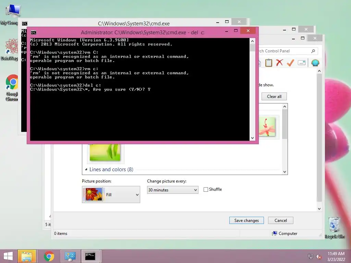The width and height of the screenshot is (351, 263).
Task: Select the pink flower wallpaper thumbnail
Action: 267,127
